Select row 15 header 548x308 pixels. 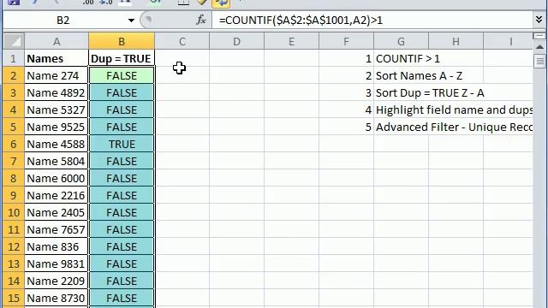coord(14,298)
